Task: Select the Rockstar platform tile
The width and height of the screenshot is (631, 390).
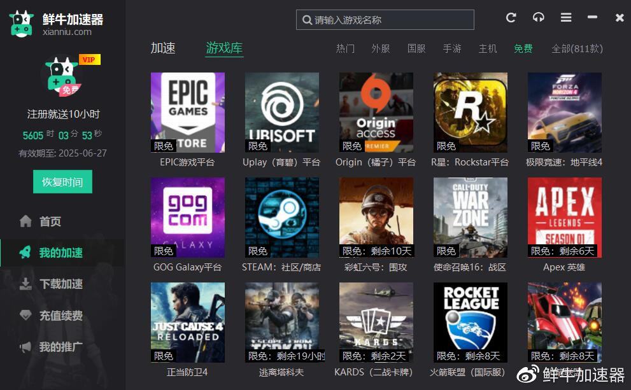Action: [471, 113]
